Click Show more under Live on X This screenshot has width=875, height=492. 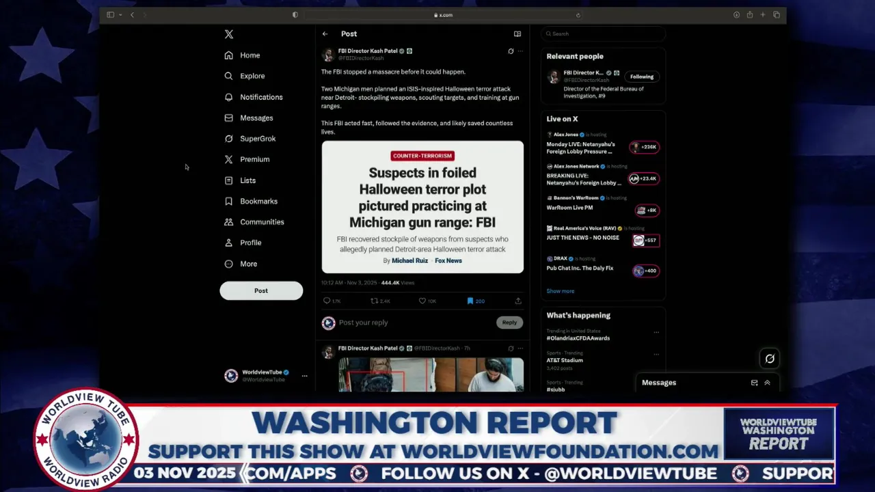(x=560, y=291)
